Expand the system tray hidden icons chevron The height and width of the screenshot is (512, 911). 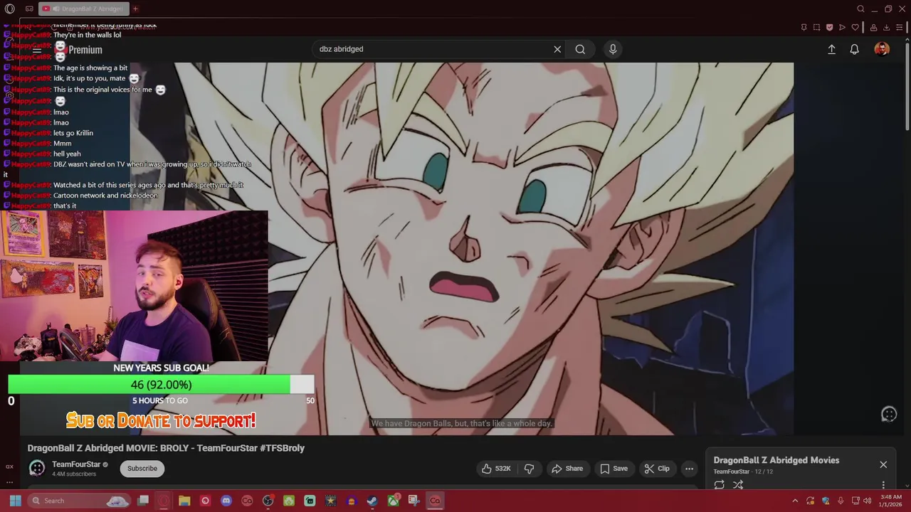[795, 501]
